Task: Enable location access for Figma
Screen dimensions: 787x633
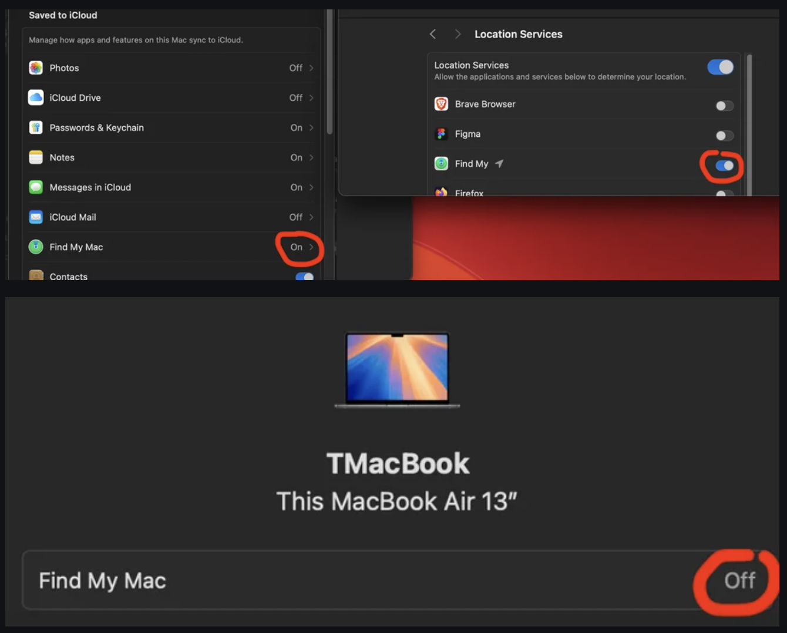Action: pyautogui.click(x=725, y=136)
